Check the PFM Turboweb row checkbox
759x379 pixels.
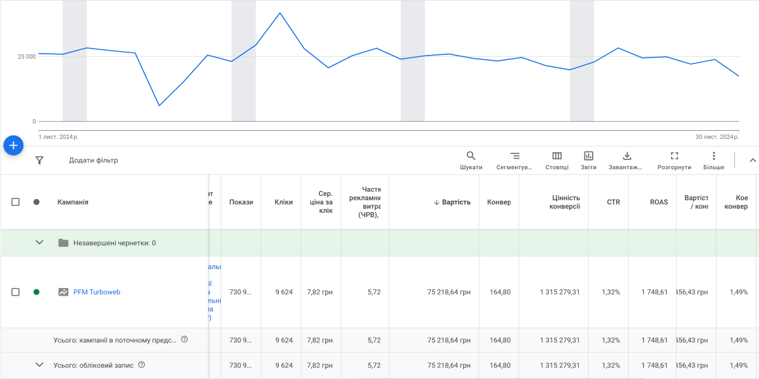click(x=16, y=292)
